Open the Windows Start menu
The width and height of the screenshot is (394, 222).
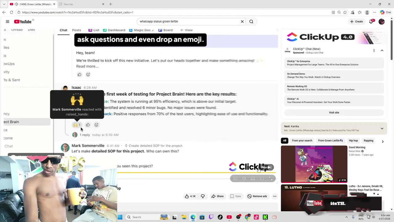120,217
